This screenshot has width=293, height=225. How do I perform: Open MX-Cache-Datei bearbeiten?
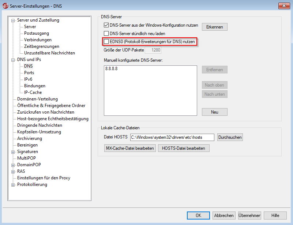coord(130,148)
